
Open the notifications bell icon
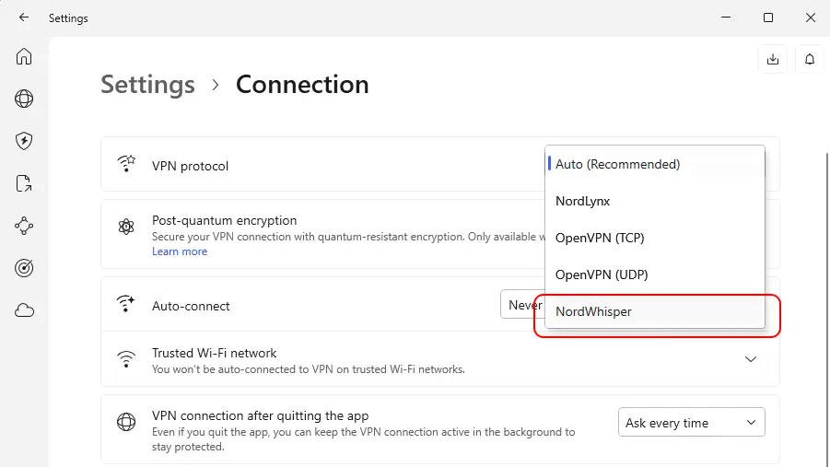pos(810,59)
